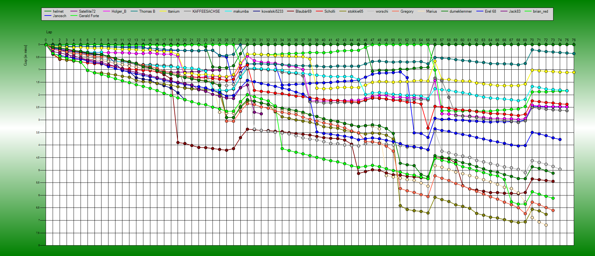Click the 'Gap [in mins]' axis title
595x256 pixels.
tap(25, 55)
